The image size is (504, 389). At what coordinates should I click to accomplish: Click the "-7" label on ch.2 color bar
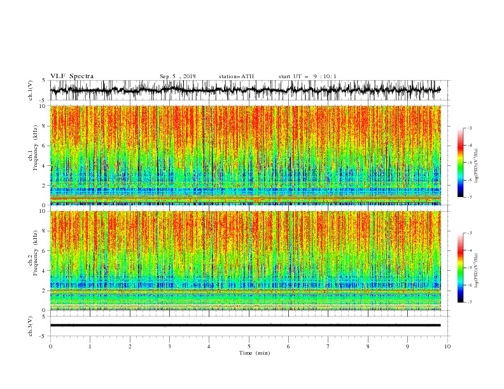tap(470, 303)
